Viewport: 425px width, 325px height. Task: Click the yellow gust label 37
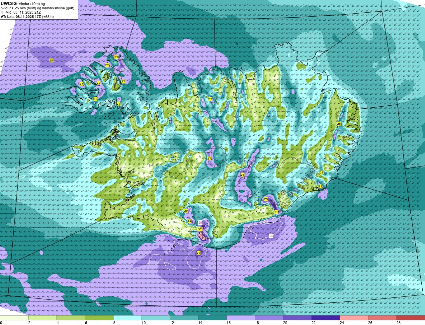[200, 229]
